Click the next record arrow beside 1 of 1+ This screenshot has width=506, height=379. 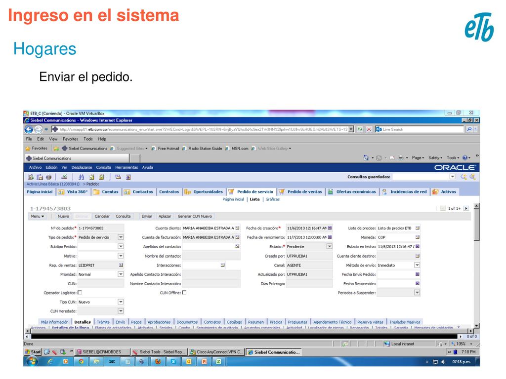click(466, 209)
